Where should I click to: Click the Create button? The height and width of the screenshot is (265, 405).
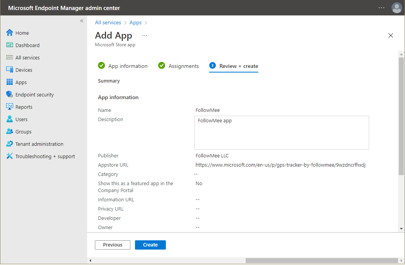pyautogui.click(x=150, y=245)
